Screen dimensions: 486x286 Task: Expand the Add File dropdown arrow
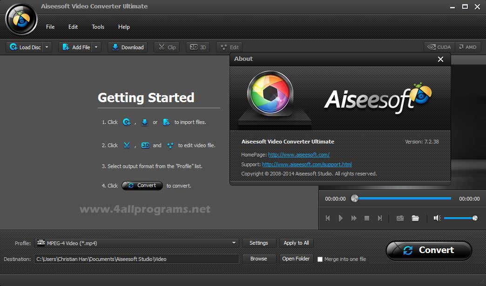[96, 47]
